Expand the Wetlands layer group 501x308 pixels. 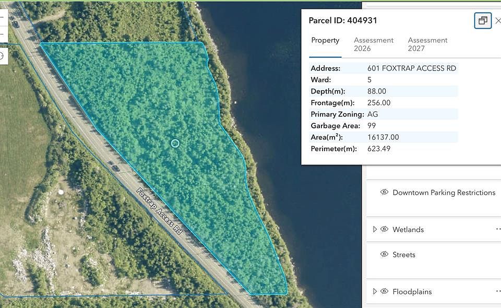pyautogui.click(x=375, y=229)
